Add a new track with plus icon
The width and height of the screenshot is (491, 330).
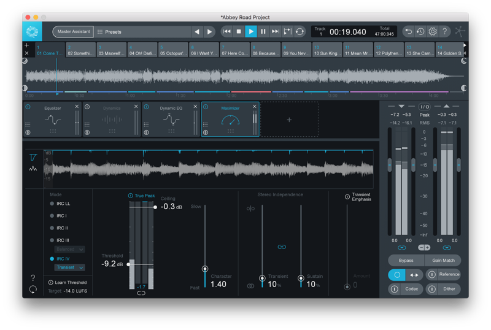tap(26, 45)
